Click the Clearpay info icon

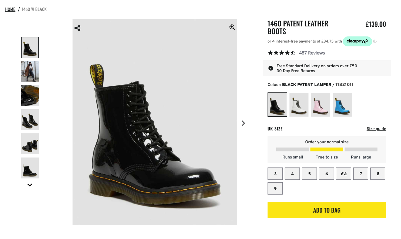point(375,41)
